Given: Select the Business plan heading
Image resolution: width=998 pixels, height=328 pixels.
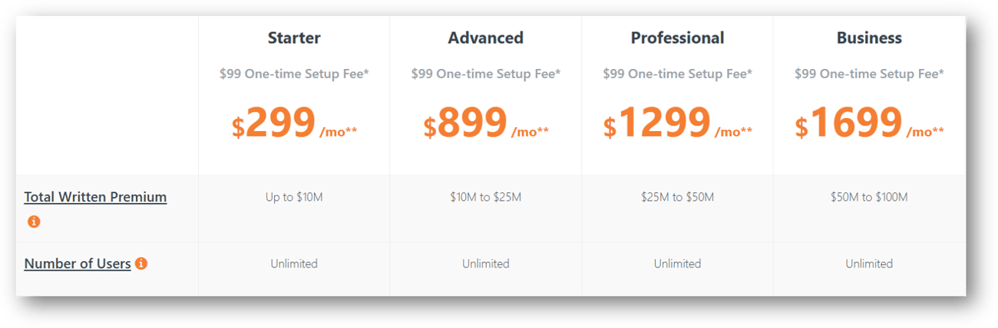Looking at the screenshot, I should (869, 38).
